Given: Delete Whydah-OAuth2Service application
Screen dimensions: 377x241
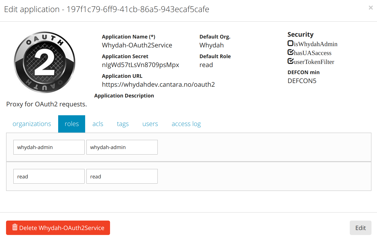Looking at the screenshot, I should 58,228.
